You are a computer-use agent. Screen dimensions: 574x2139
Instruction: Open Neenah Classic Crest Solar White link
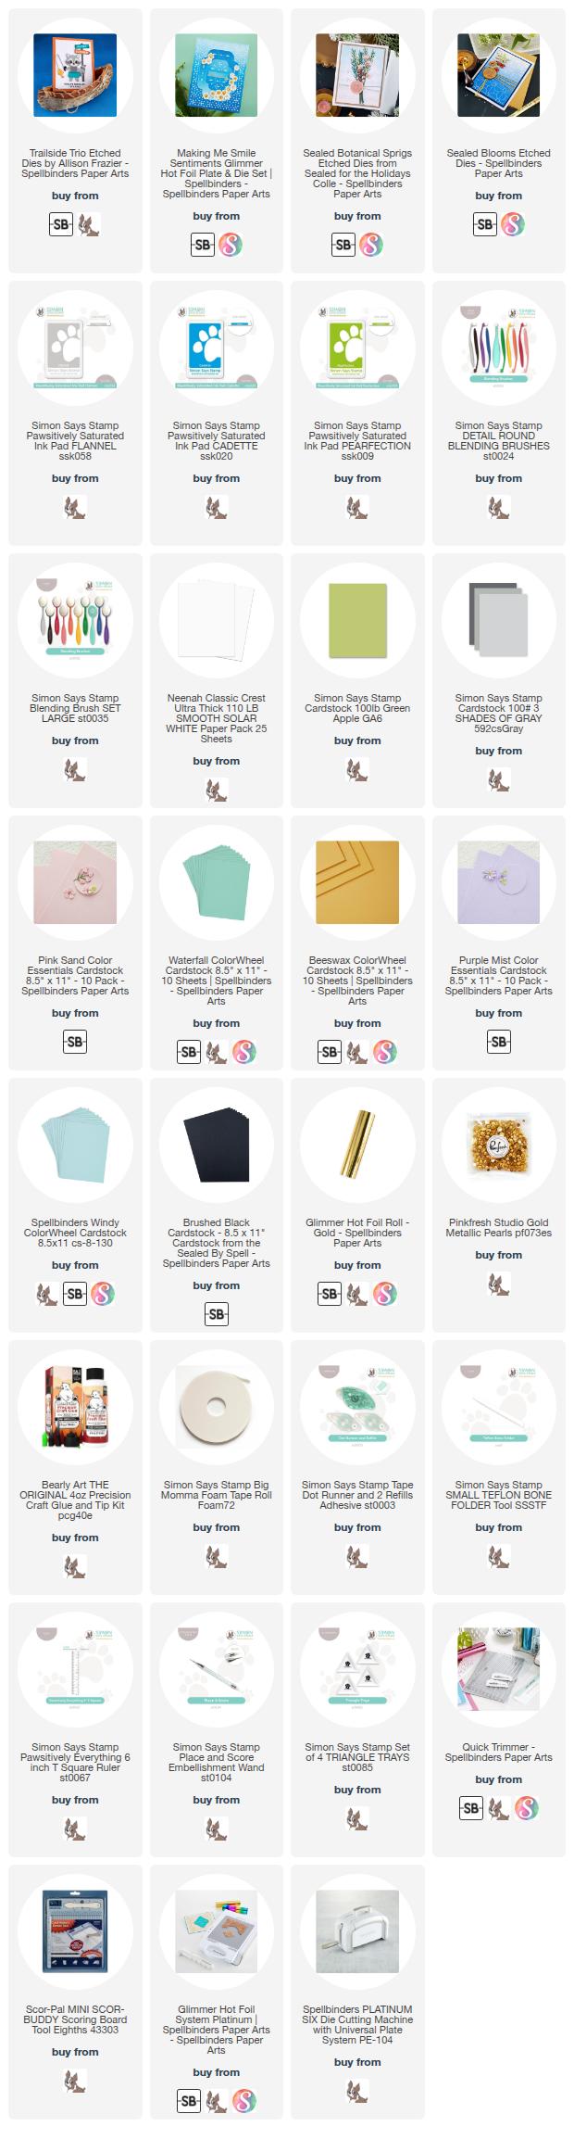click(217, 718)
